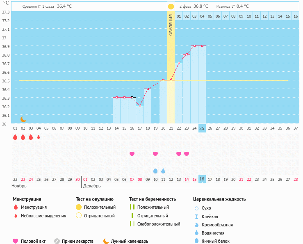Click the pink heart under cycle day 19

[155, 154]
